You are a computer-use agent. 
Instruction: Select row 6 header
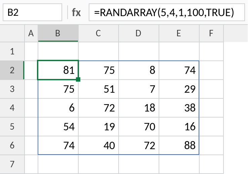tap(12, 145)
